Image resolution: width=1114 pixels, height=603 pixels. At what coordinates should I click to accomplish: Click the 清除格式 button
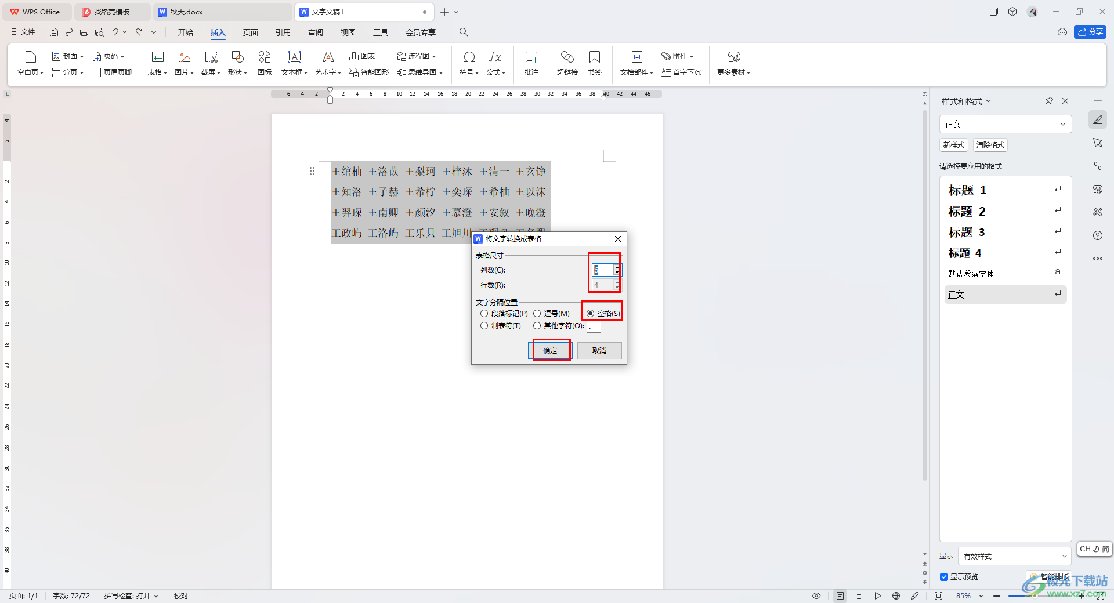point(990,145)
